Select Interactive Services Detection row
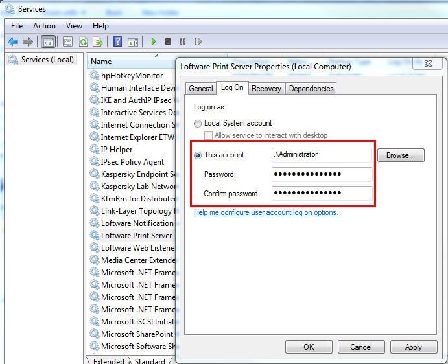 [x=132, y=112]
